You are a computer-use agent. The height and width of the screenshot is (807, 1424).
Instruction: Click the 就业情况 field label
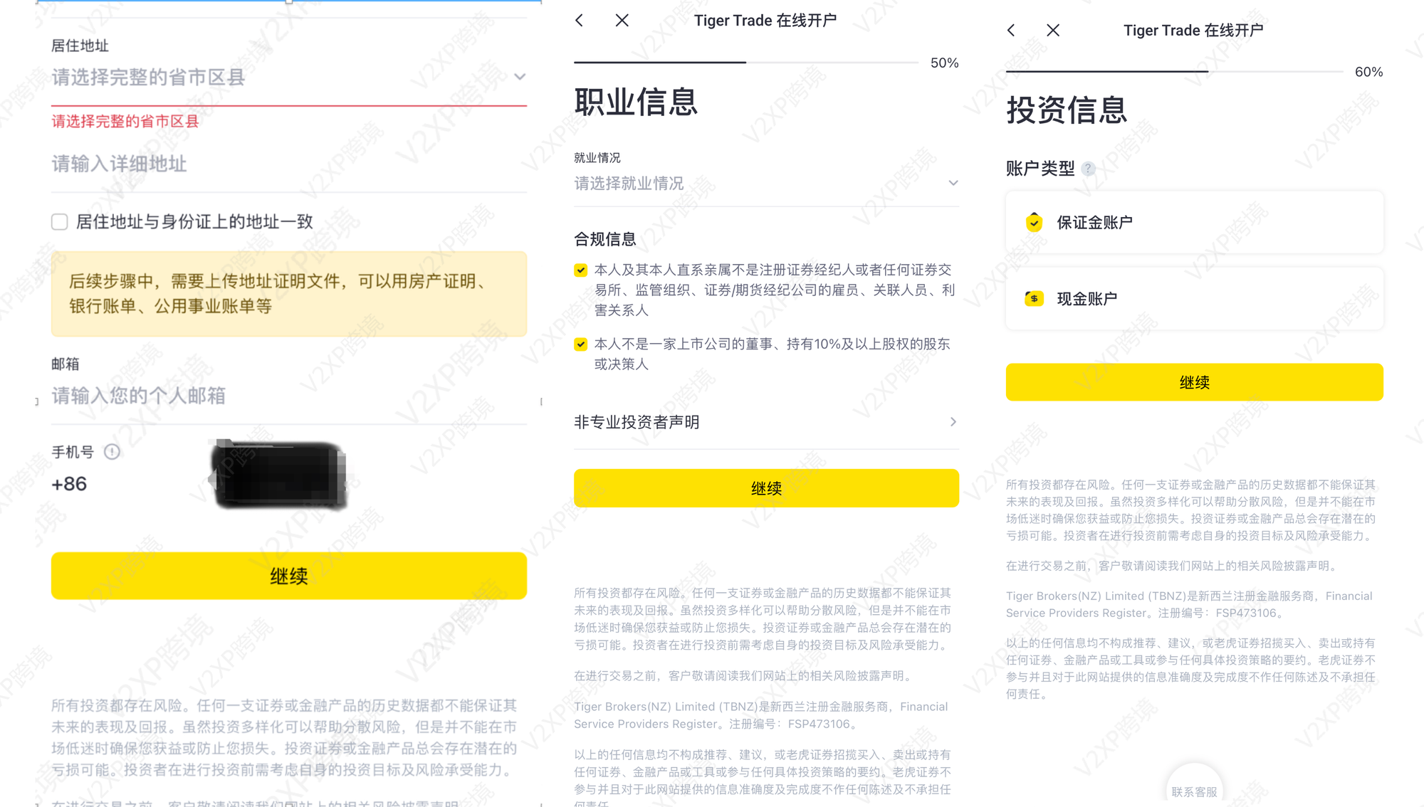click(597, 158)
